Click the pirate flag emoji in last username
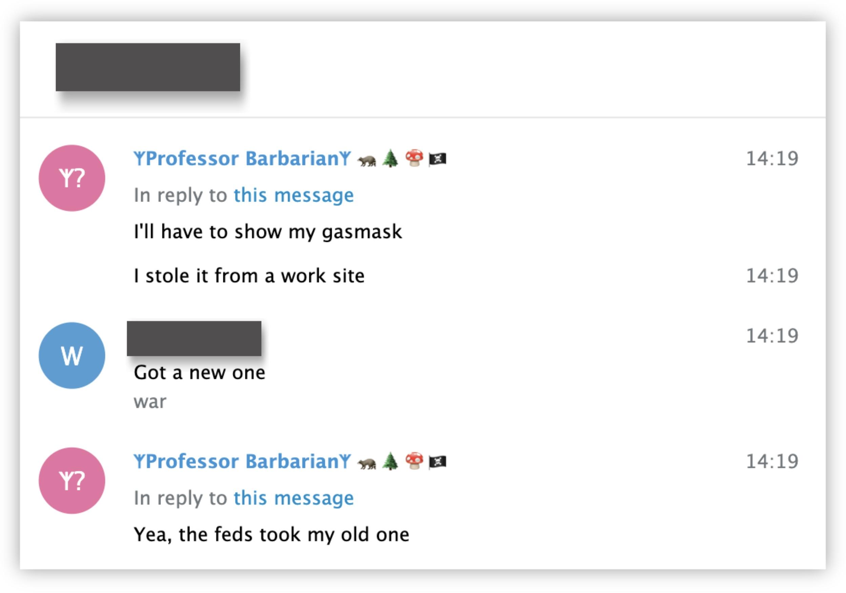Image resolution: width=846 pixels, height=593 pixels. click(x=437, y=462)
